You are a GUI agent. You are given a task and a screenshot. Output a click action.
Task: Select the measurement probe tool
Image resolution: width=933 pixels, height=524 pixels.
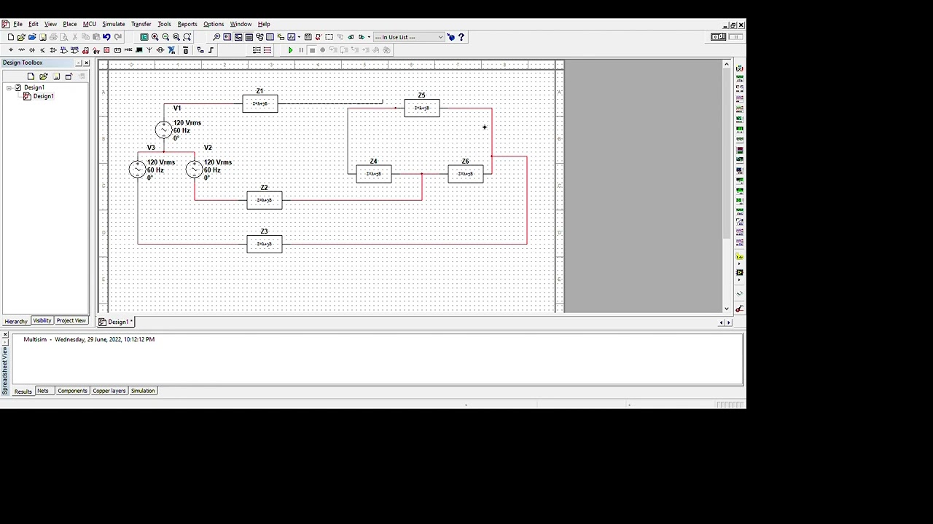point(739,257)
